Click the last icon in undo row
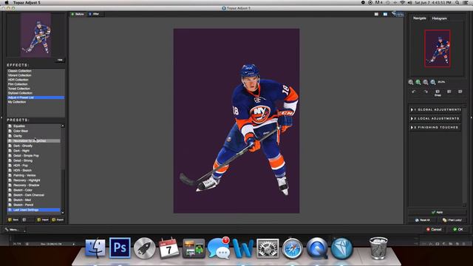The width and height of the screenshot is (473, 266). [x=460, y=92]
